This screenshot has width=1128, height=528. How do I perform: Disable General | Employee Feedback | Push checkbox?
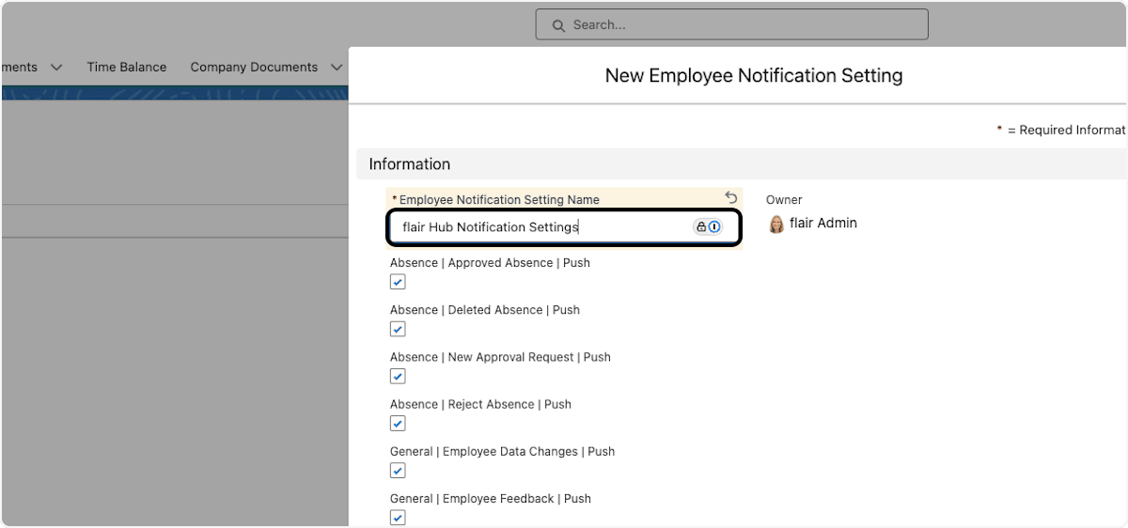click(x=398, y=518)
